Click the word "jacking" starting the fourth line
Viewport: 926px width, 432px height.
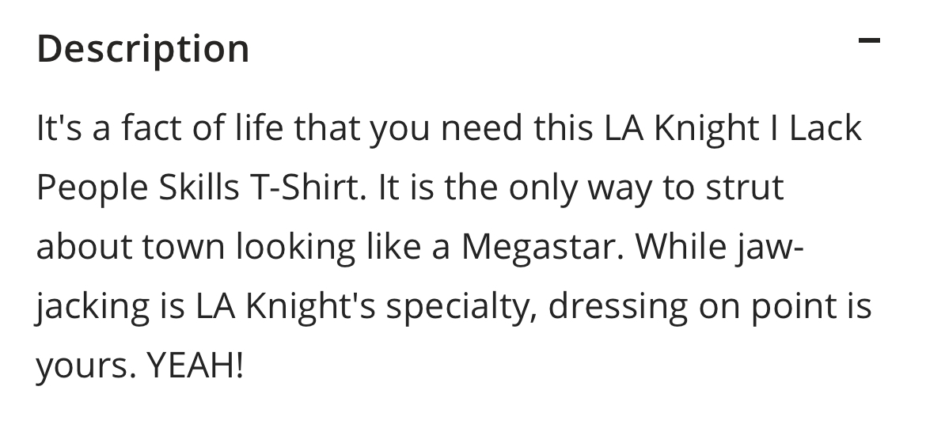pos(92,307)
